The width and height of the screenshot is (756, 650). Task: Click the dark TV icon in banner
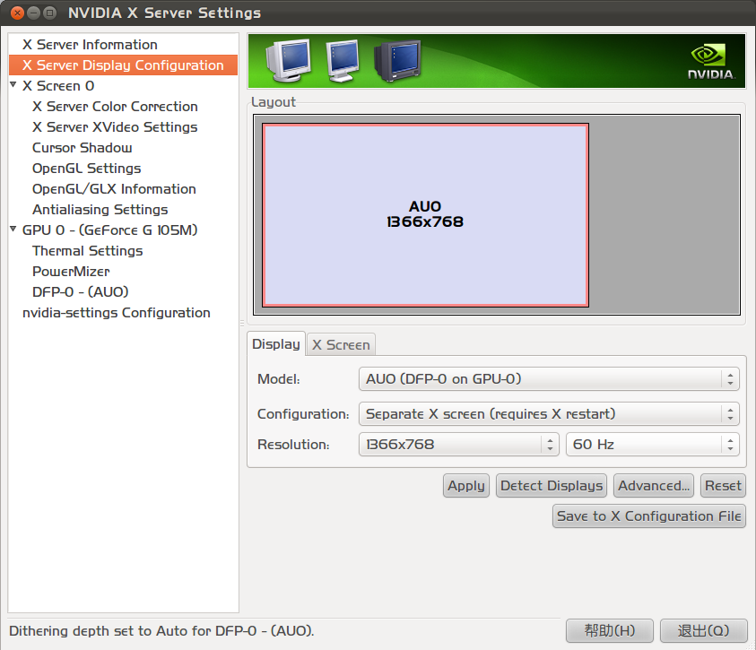(397, 61)
